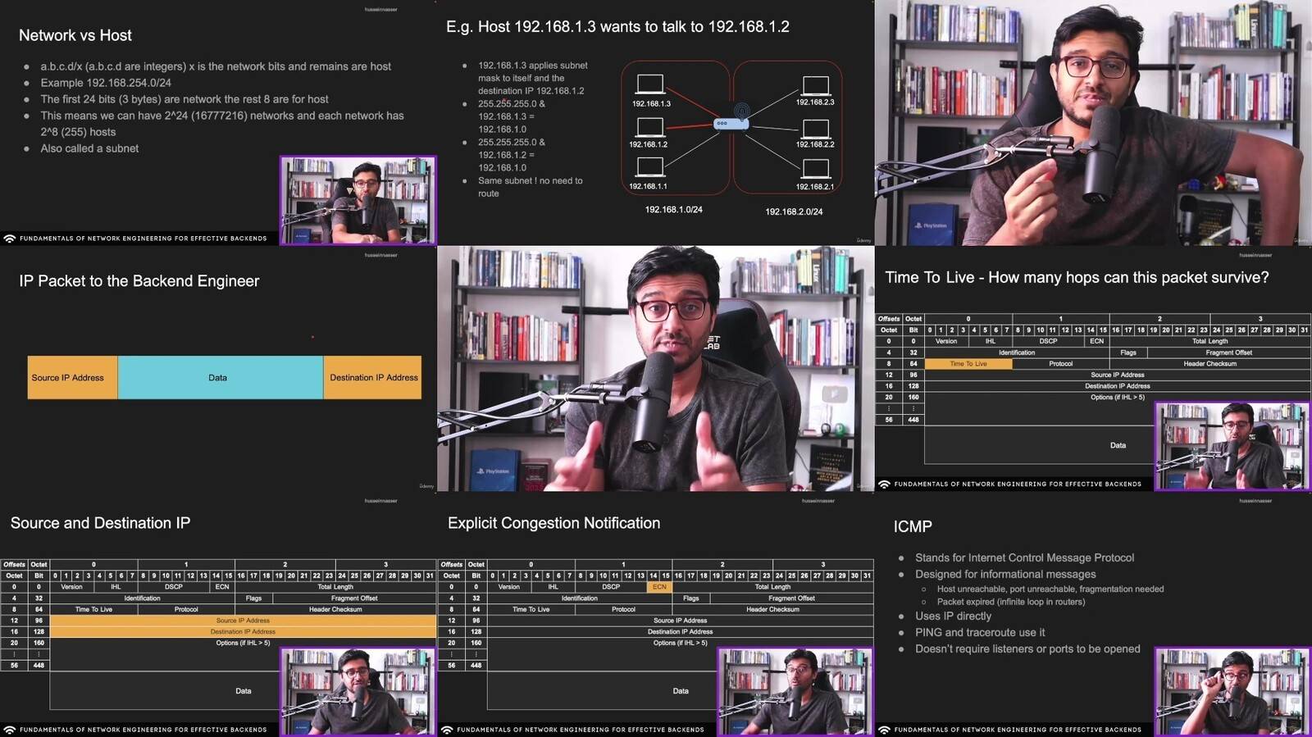Click 'Identification' cell in Source and Destination IP table

(142, 598)
